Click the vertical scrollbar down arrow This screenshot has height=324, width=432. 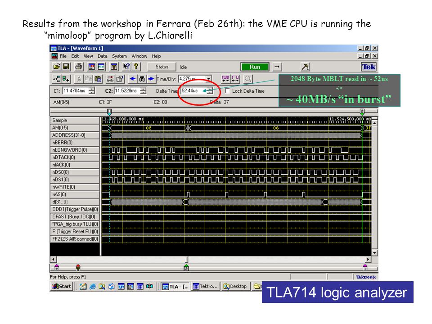374,252
